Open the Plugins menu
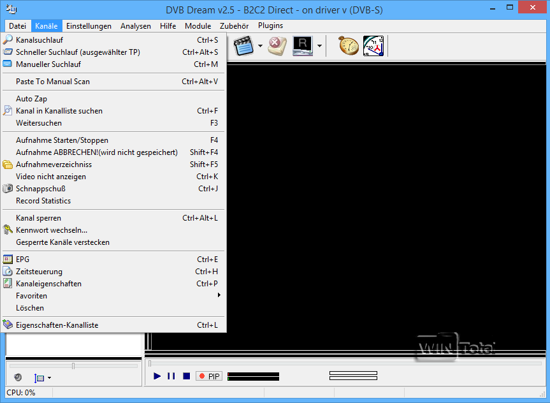 (x=270, y=26)
